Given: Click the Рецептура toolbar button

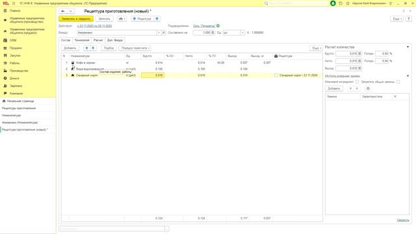Looking at the screenshot, I should 142,19.
